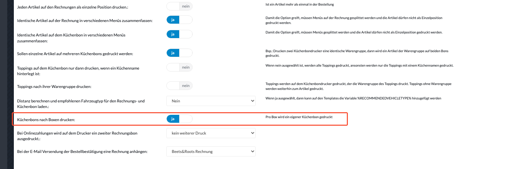Click the 'Bei Onlinezahlungen' zweiter Rechnungsbon label

77,136
